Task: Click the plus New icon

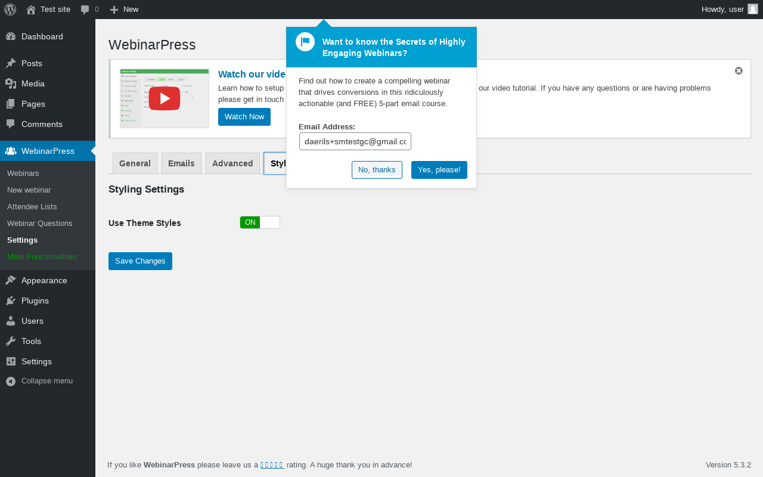Action: click(x=114, y=10)
